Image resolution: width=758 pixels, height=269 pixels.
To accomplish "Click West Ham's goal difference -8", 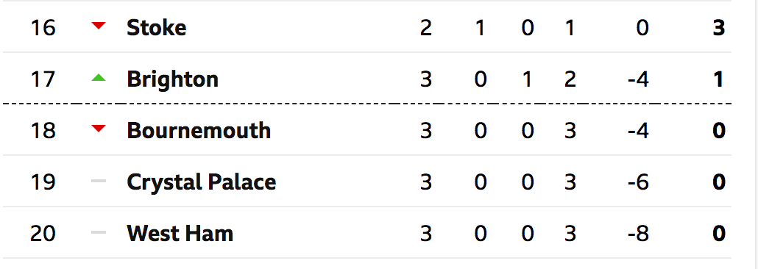I will pos(638,234).
